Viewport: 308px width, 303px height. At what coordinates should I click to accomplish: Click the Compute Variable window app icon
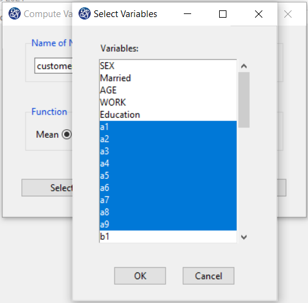[x=15, y=13]
